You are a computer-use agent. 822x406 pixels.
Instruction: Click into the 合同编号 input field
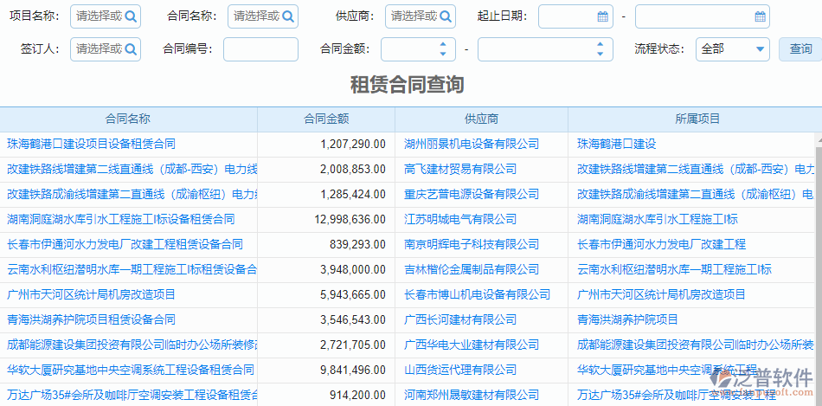pyautogui.click(x=260, y=49)
